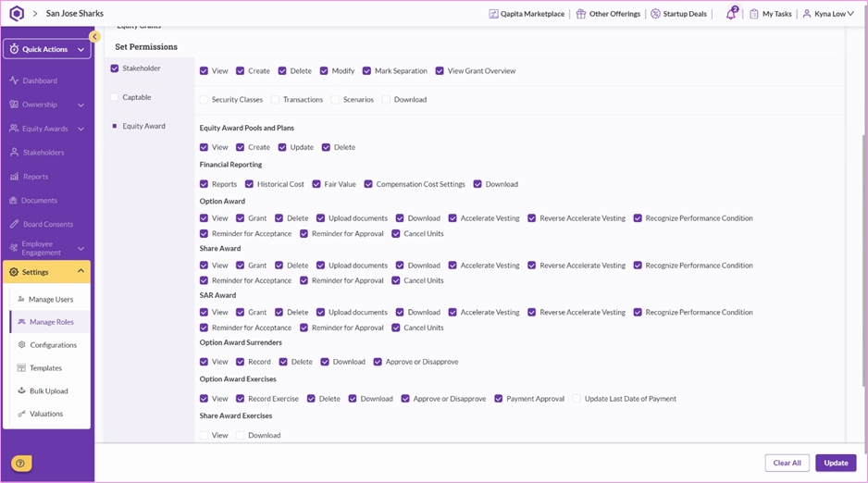
Task: Check Share Award Exercises View checkbox
Action: coord(204,436)
